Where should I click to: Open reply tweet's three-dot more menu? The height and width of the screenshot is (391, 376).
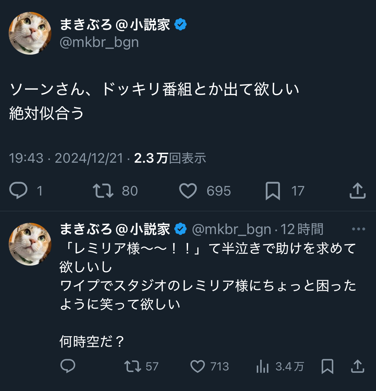click(358, 229)
